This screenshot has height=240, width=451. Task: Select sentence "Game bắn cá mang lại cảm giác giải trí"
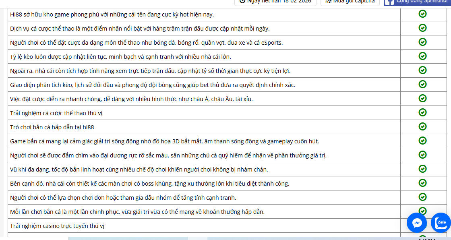(165, 141)
